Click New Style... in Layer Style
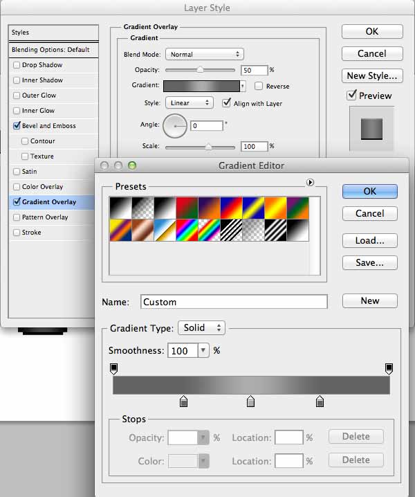 tap(372, 75)
